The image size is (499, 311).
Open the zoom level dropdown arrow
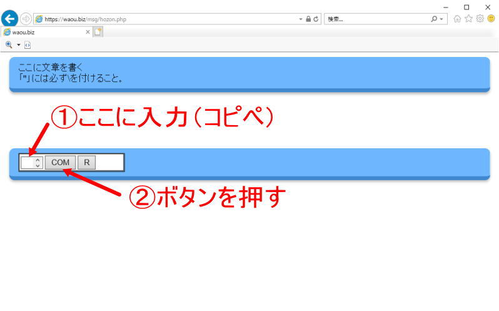click(19, 45)
